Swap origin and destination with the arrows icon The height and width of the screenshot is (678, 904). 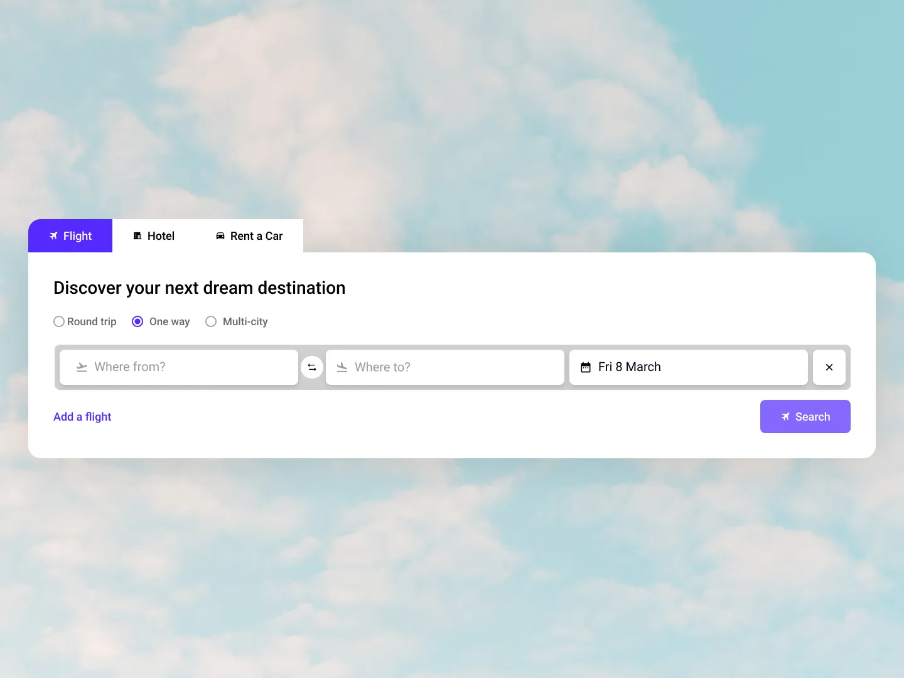(312, 367)
